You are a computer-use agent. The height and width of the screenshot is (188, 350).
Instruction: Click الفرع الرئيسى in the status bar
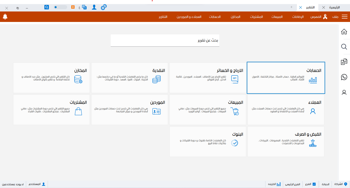pos(292,184)
